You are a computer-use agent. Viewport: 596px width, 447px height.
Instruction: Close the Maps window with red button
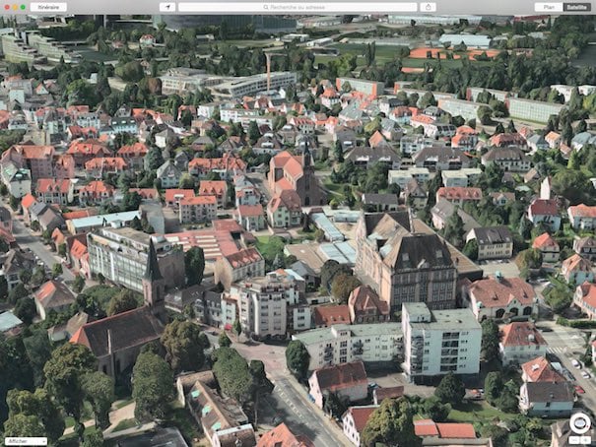click(x=6, y=7)
